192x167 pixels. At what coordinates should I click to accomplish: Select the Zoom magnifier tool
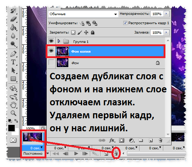coord(13,113)
